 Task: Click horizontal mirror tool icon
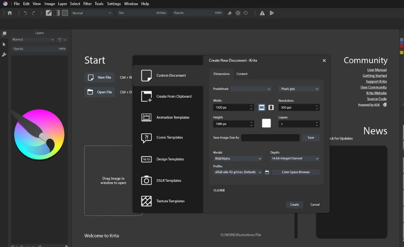(262, 13)
